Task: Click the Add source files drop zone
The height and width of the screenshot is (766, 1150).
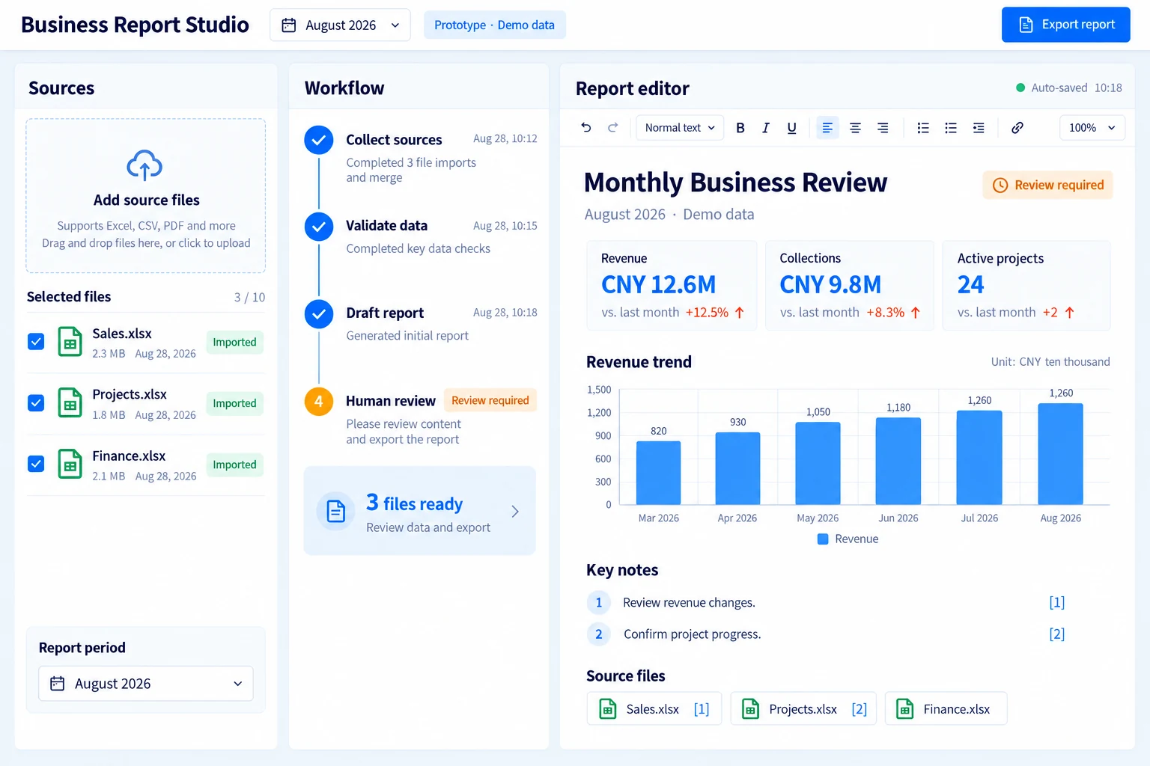Action: coord(146,196)
